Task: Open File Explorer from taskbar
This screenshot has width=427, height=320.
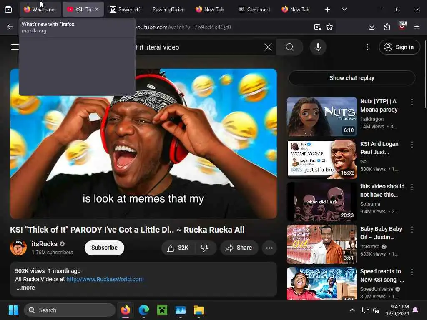Action: coord(199,310)
